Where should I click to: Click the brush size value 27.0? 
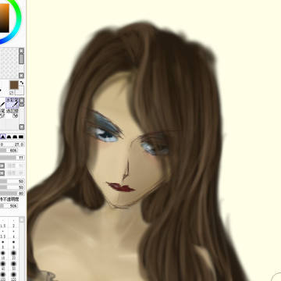click(20, 144)
